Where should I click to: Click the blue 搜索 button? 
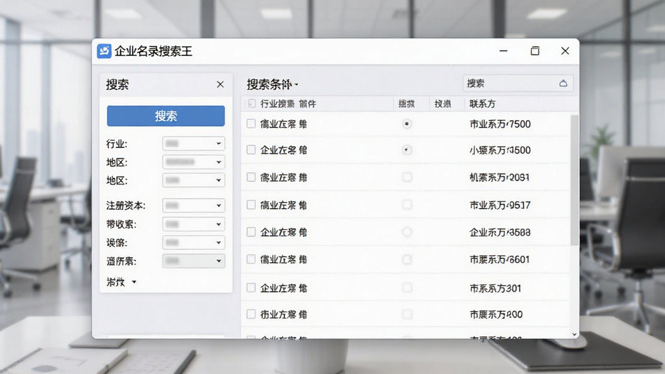tap(166, 116)
